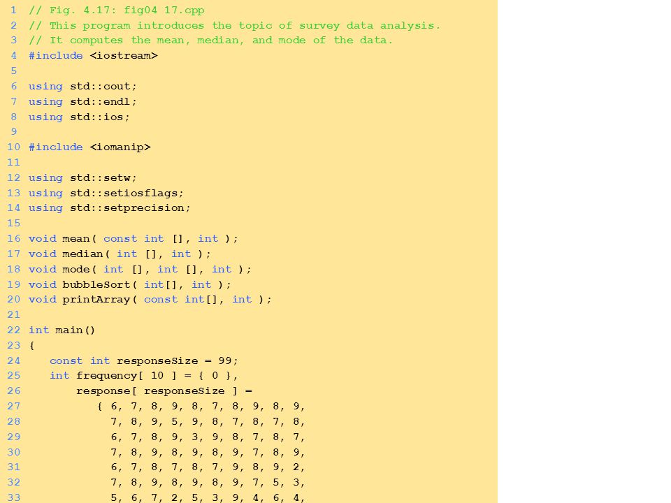The width and height of the screenshot is (671, 503).
Task: Click the "#include <iostream>" line
Action: click(93, 56)
